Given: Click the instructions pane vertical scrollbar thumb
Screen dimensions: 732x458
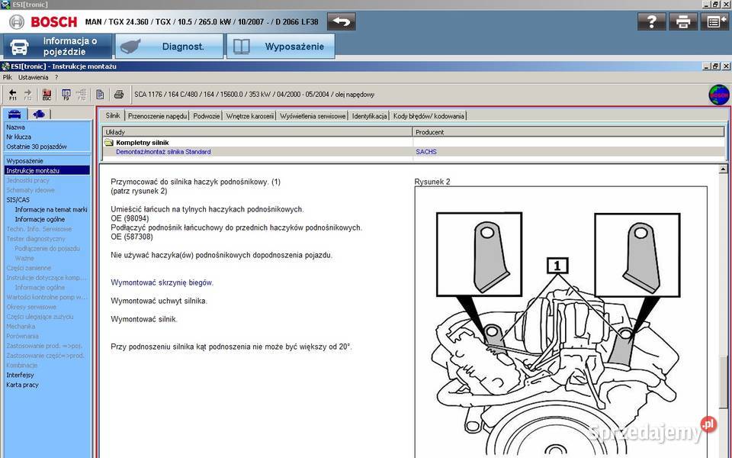Looking at the screenshot, I should (x=723, y=382).
